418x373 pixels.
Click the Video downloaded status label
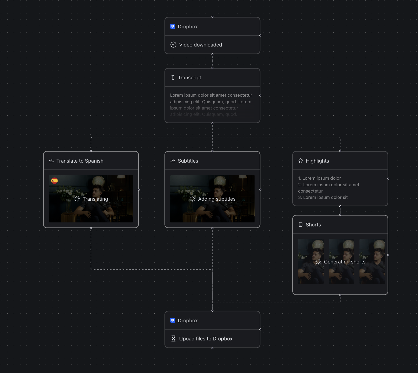tap(200, 45)
